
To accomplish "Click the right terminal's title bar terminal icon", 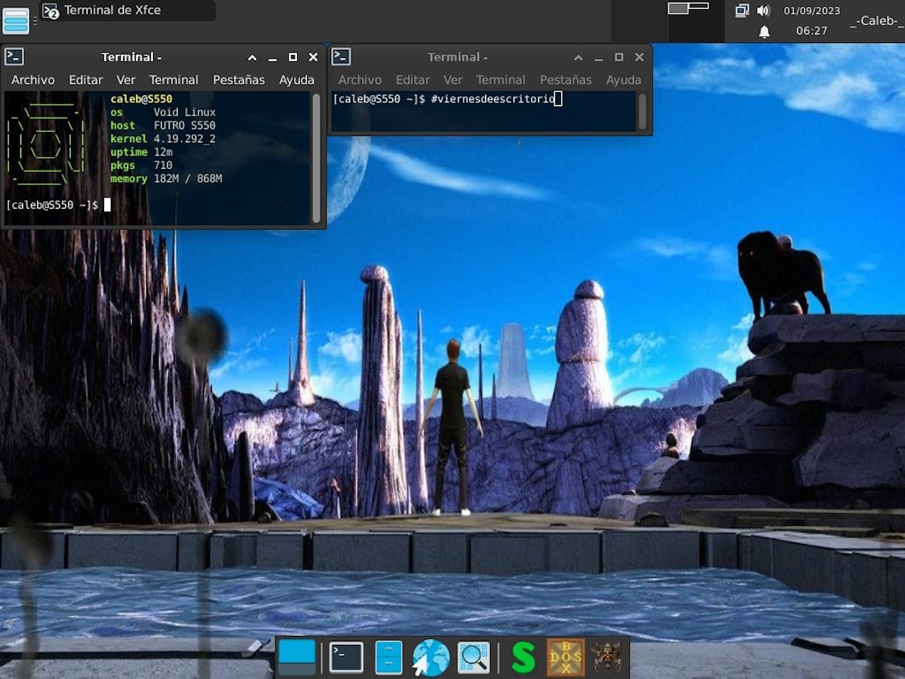I will pos(342,57).
